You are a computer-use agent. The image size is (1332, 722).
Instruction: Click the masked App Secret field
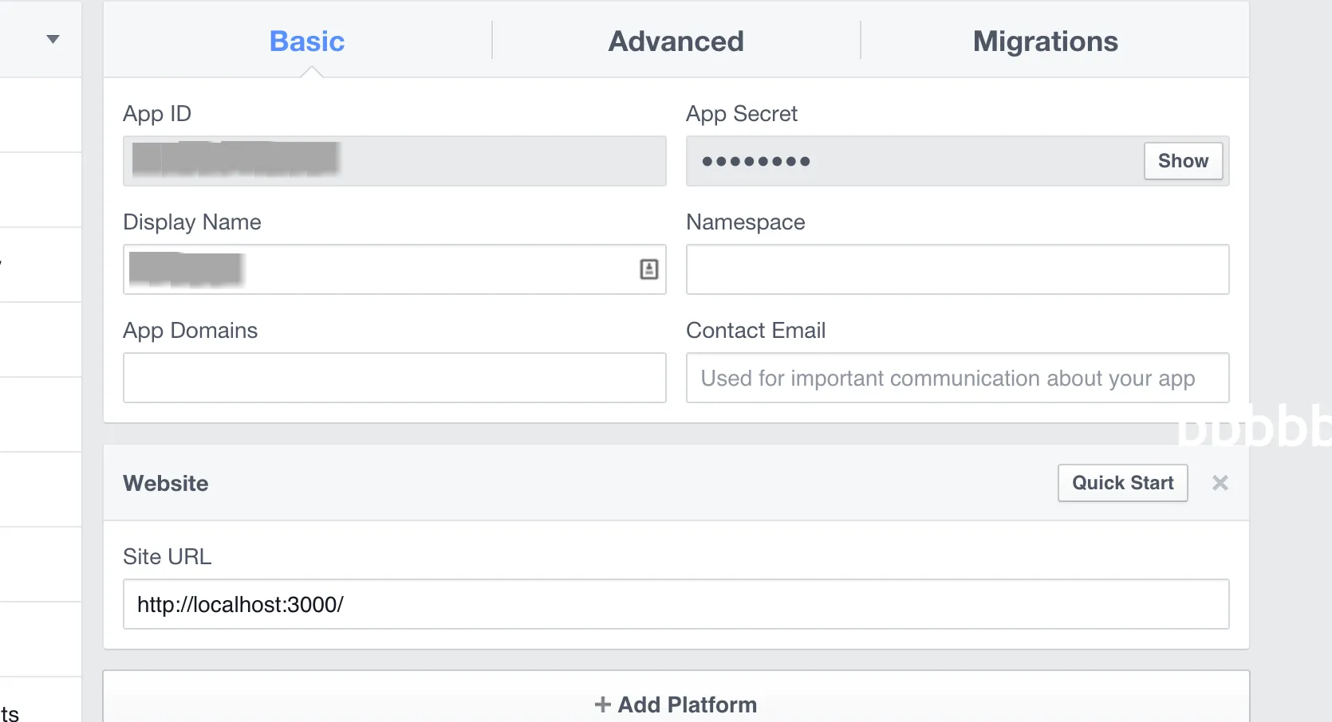tap(909, 161)
